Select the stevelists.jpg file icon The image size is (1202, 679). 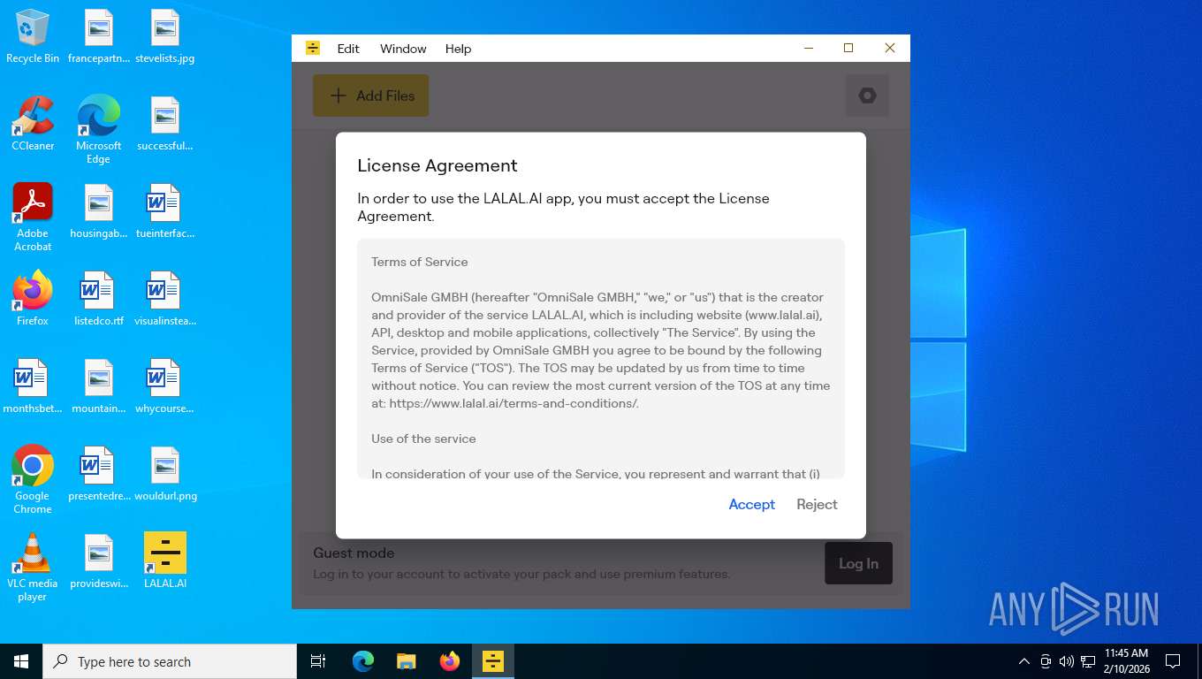pos(165,36)
